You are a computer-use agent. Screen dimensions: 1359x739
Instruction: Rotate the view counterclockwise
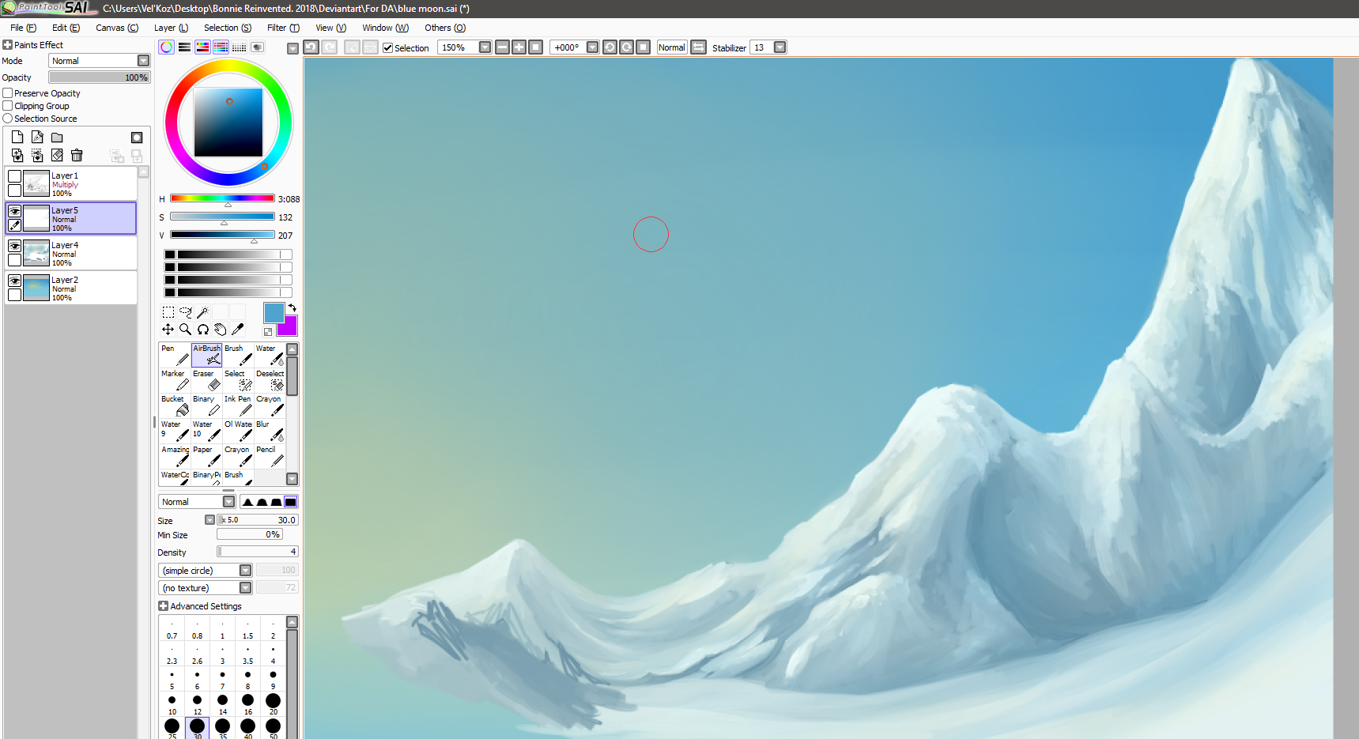point(610,47)
